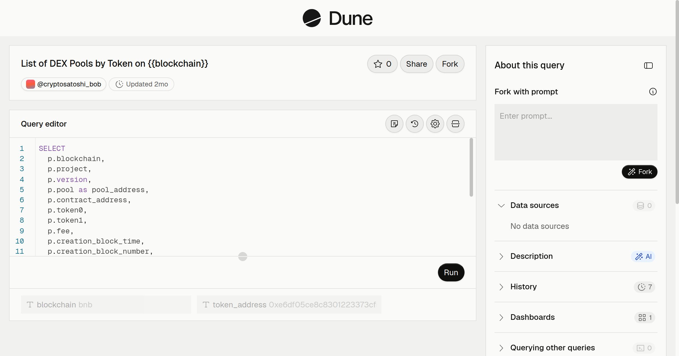
Task: Click the Dashboards count badge
Action: point(645,318)
